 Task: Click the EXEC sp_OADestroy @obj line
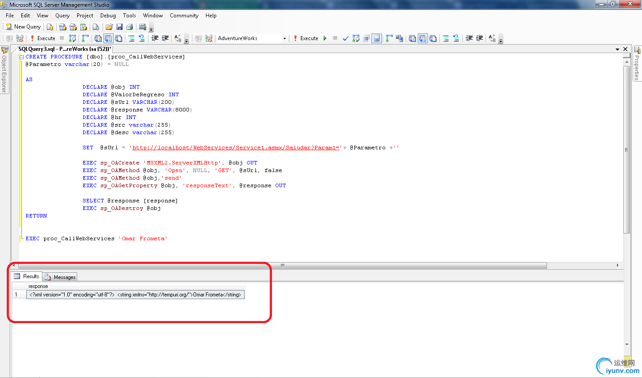[122, 208]
